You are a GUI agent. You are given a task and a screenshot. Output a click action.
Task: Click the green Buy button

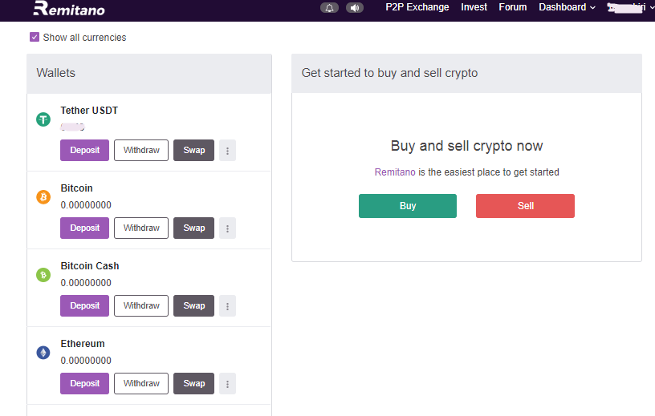(x=408, y=206)
